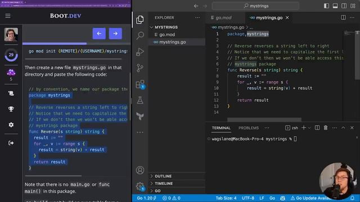Viewport: 360px width, 202px height.
Task: Open the Accounts menu
Action: (x=140, y=171)
